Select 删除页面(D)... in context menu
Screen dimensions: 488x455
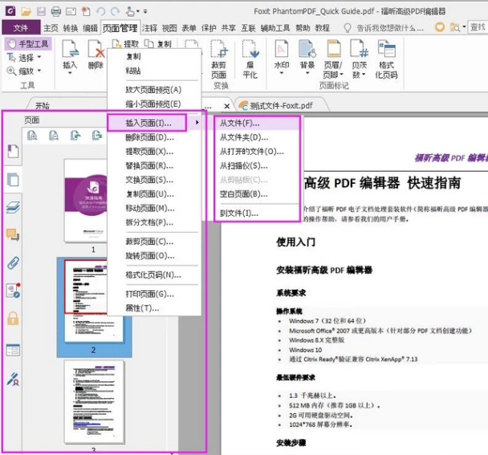click(154, 137)
